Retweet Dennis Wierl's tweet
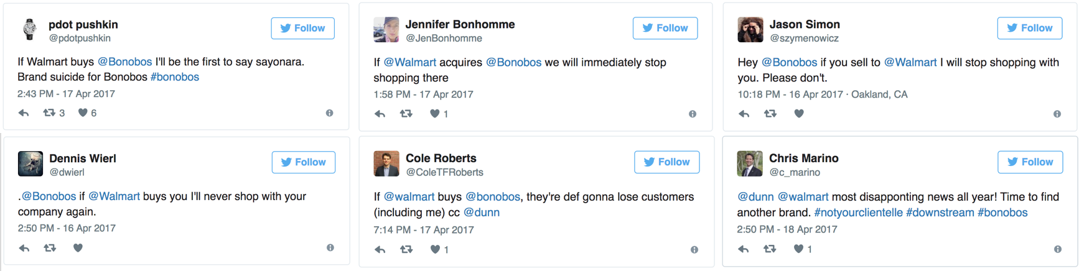Viewport: 1079px width, 271px height. click(x=50, y=248)
